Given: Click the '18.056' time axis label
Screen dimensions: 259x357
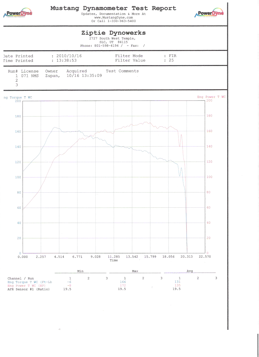Looking at the screenshot, I should (169, 256).
